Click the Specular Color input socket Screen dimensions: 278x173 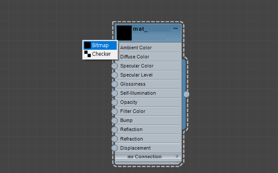(115, 66)
